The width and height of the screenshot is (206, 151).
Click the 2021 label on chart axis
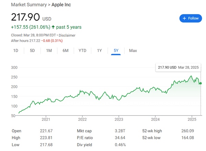(46, 119)
